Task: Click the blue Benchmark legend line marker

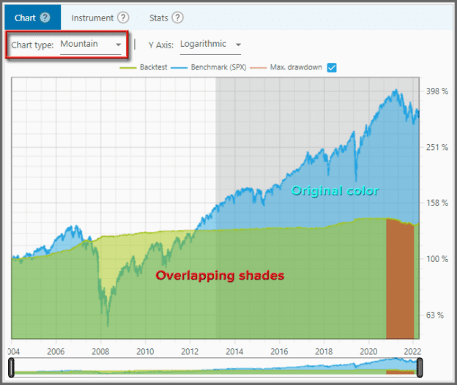Action: (179, 68)
